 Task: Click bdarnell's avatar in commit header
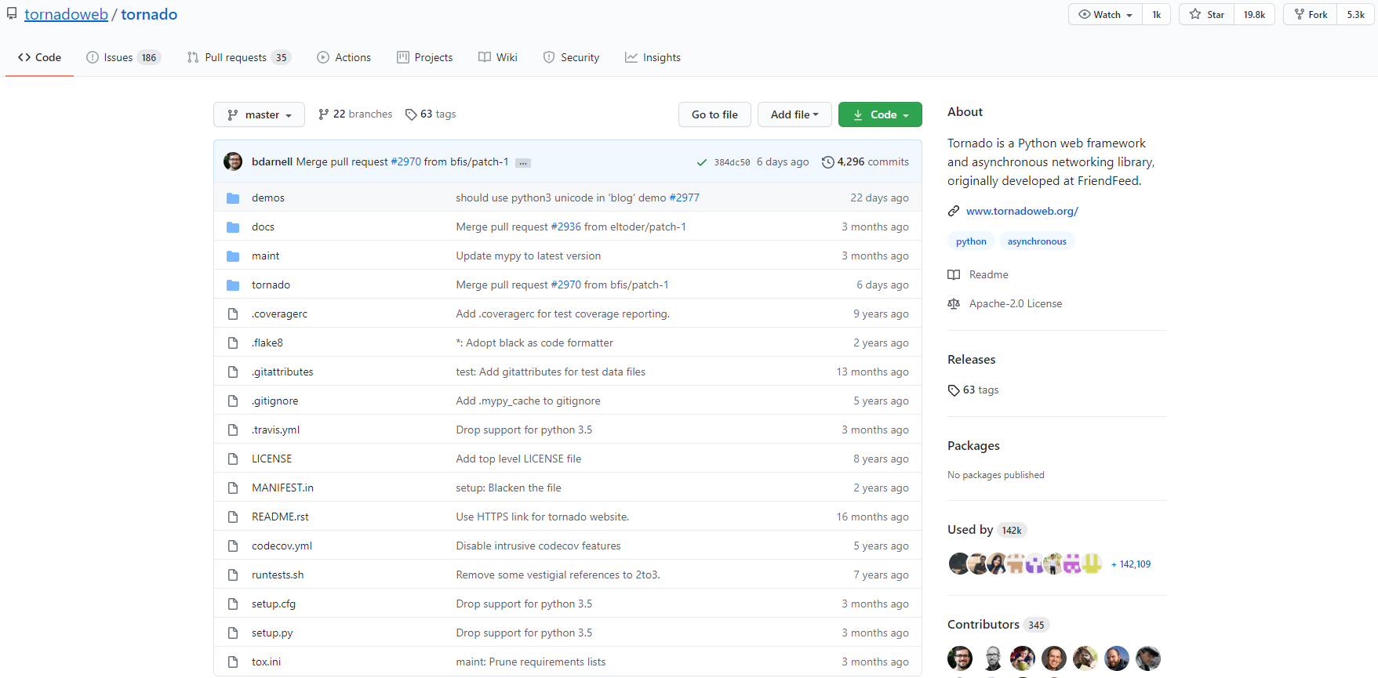(x=233, y=161)
